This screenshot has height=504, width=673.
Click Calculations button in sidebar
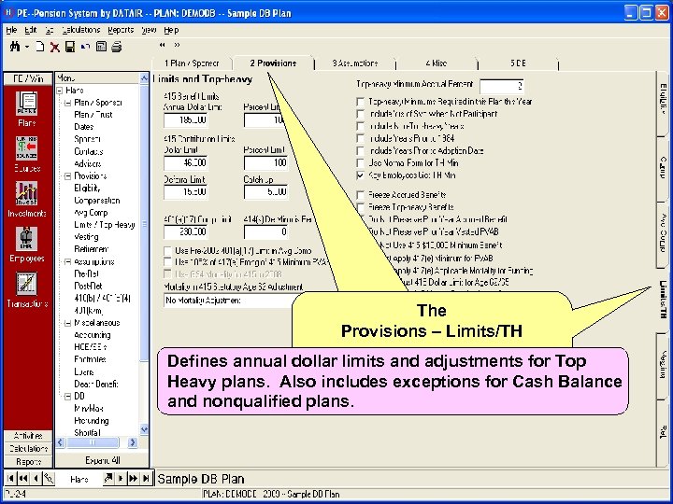28,449
